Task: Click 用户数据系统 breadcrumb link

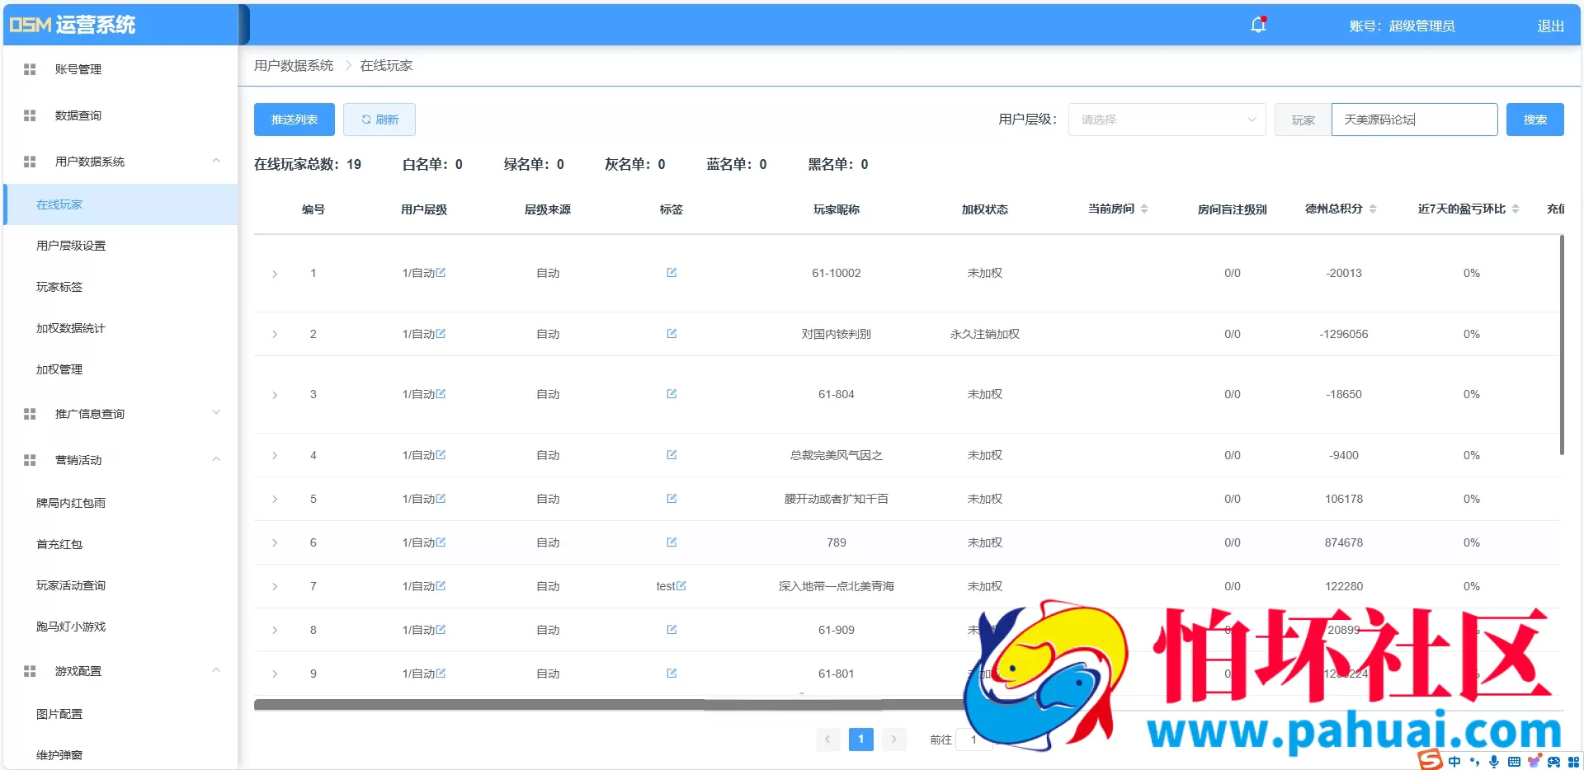Action: click(x=294, y=65)
